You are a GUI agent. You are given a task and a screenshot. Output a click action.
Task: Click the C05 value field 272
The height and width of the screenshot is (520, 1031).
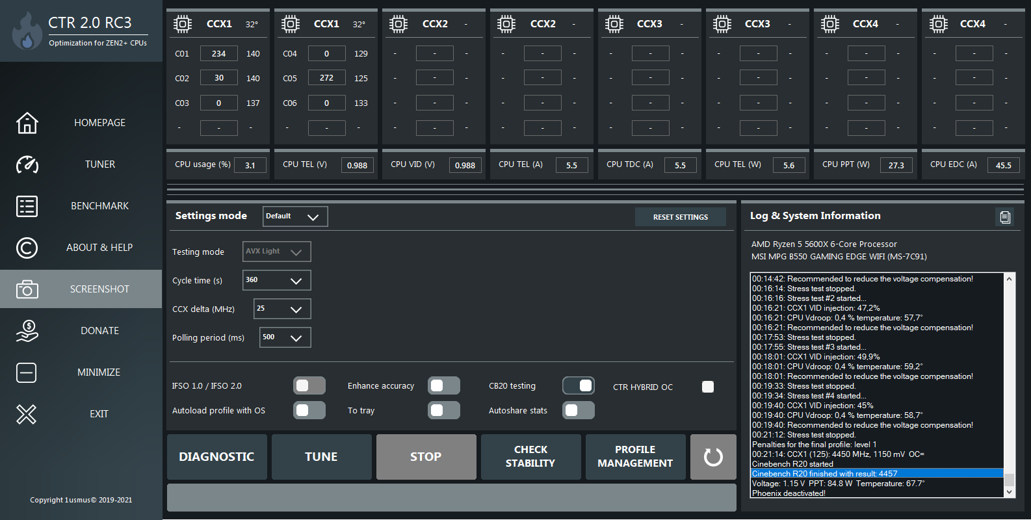326,78
